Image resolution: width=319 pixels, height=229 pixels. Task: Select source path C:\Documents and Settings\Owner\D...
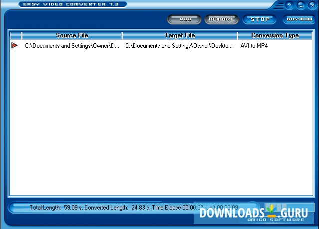72,46
